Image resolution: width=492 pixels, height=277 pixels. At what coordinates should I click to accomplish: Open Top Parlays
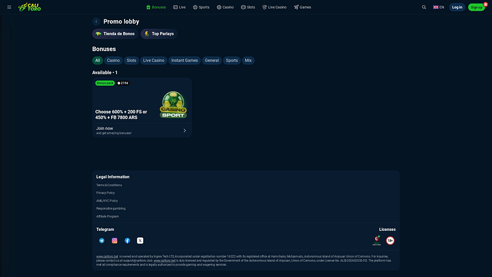[159, 34]
